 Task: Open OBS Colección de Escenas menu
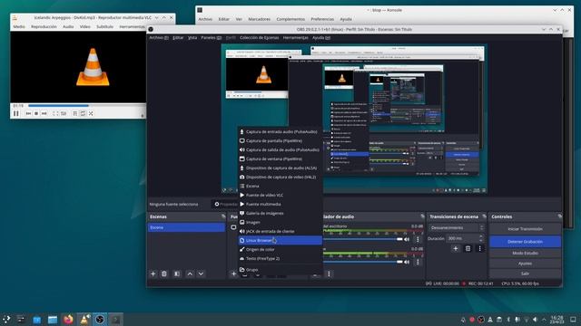259,38
